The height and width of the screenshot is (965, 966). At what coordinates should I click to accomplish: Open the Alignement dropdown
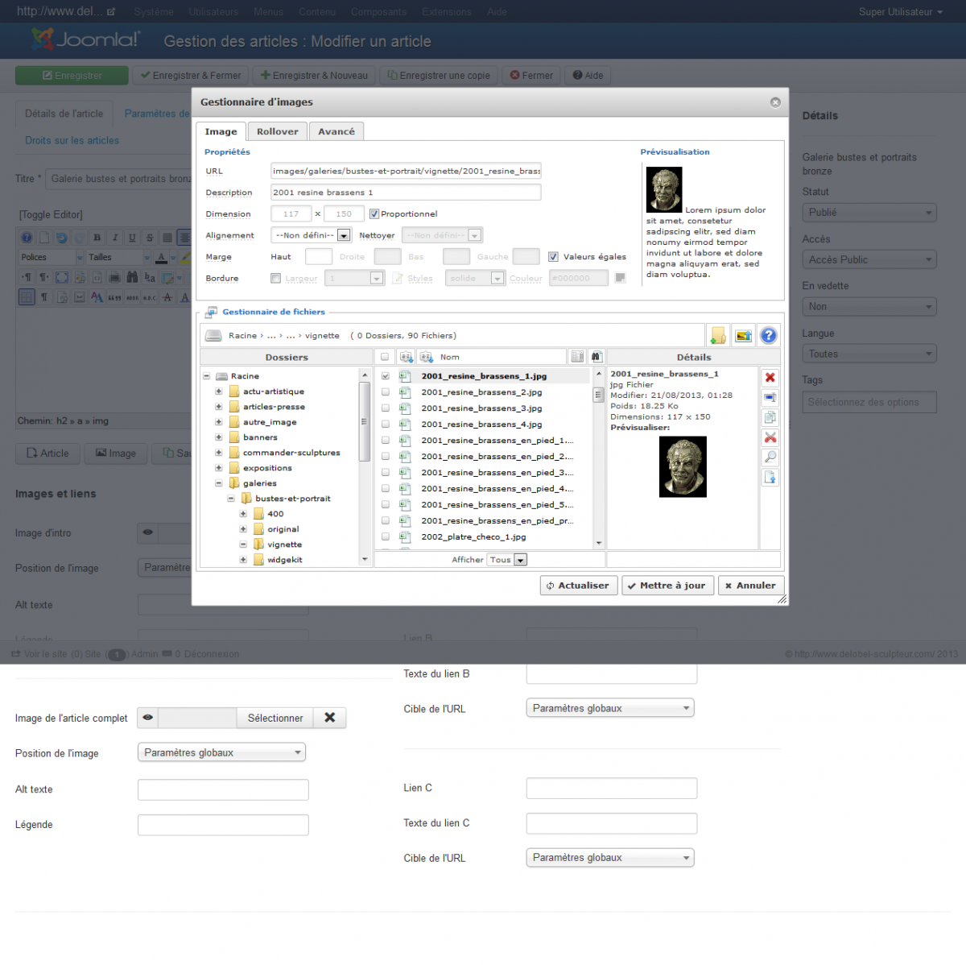coord(344,235)
